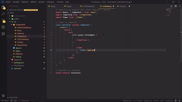
Task: Expand the public folder
Action: [x=16, y=19]
